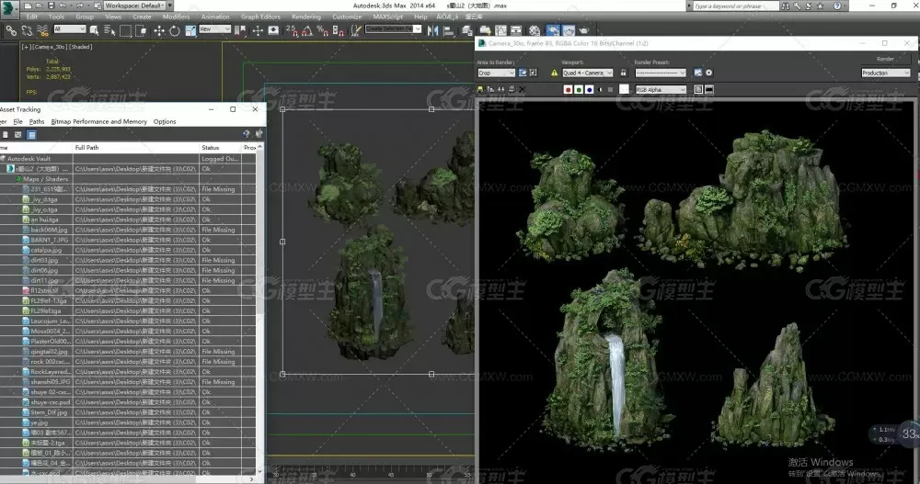The width and height of the screenshot is (920, 484).
Task: Enable the Green channel button
Action: 579,90
